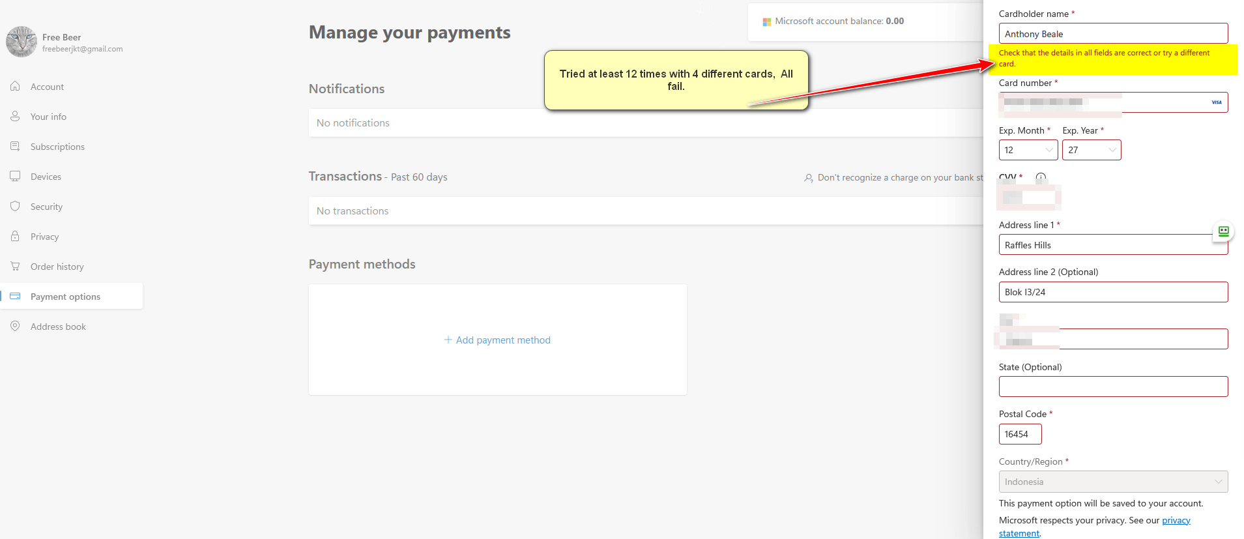Click the No transactions row
The width and height of the screenshot is (1244, 539).
coord(646,211)
